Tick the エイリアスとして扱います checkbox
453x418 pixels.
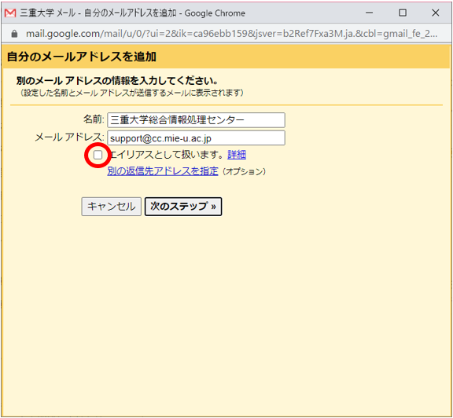pos(98,155)
